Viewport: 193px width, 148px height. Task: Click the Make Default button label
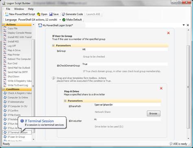pos(74,20)
